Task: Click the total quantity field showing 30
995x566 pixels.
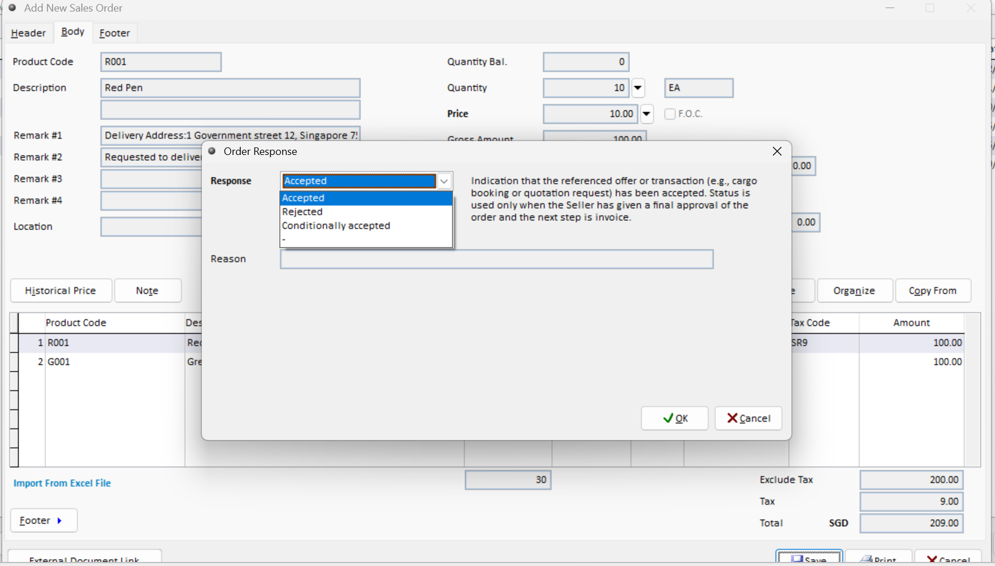Action: [508, 480]
